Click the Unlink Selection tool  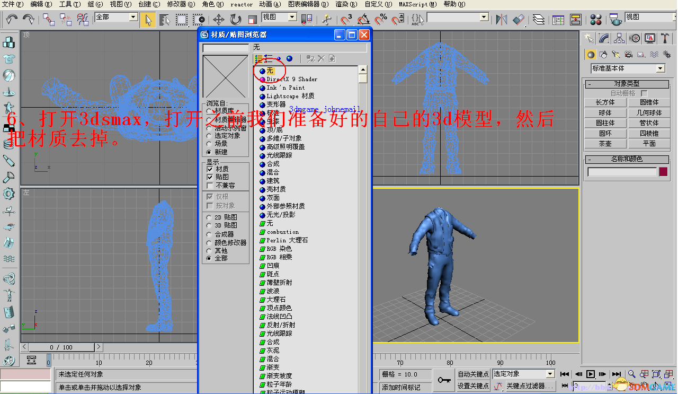click(66, 20)
